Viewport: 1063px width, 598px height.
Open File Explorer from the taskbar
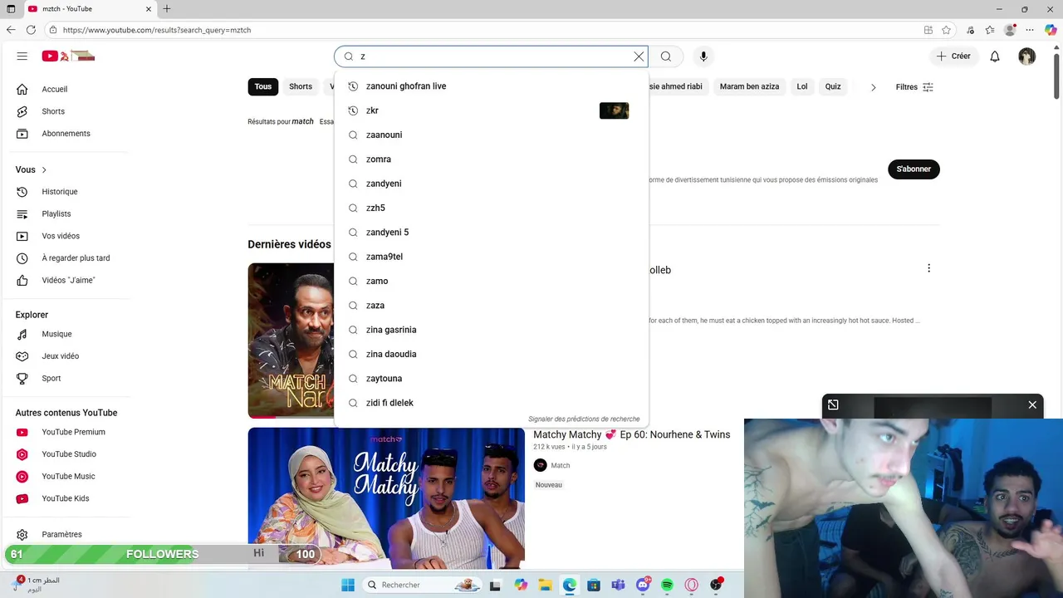(545, 585)
